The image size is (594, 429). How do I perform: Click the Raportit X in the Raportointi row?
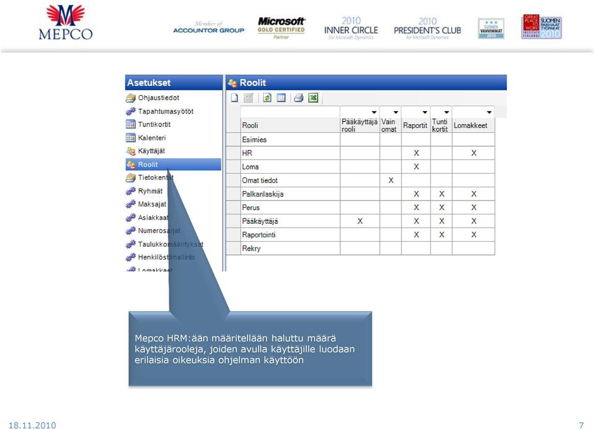click(416, 235)
